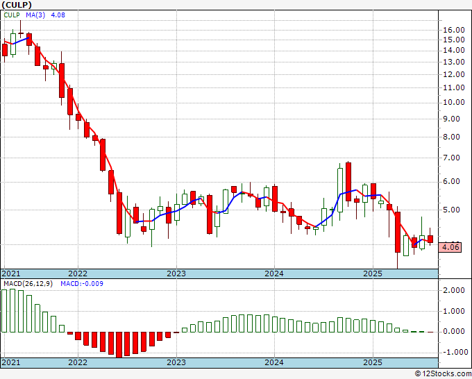Click the 1.000 MACD axis label
This screenshot has width=472, height=379.
pos(454,311)
